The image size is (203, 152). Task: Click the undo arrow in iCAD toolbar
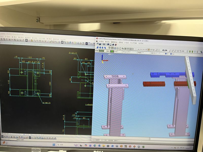click(163, 51)
